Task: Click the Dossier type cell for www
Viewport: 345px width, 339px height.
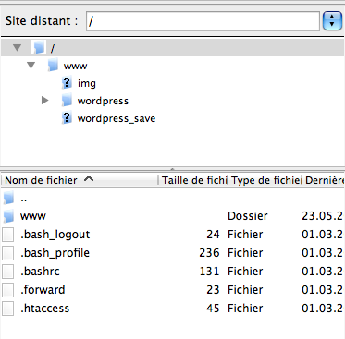Action: tap(248, 216)
